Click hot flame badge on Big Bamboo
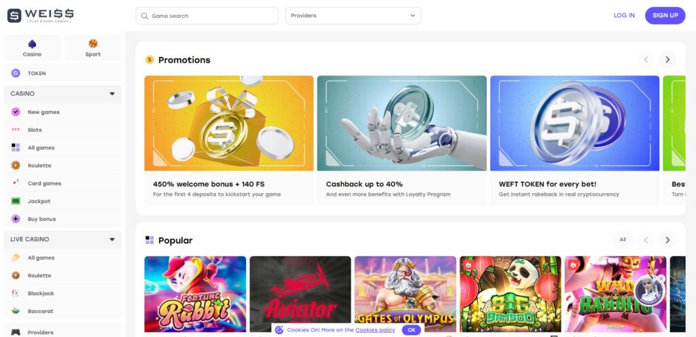 click(468, 265)
